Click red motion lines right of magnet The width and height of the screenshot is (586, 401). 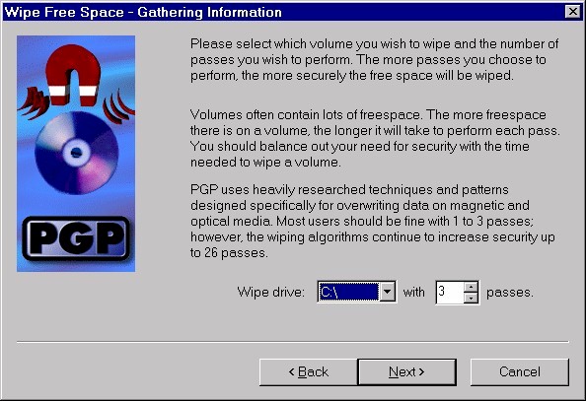118,106
